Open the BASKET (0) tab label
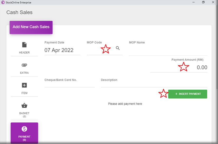 click(x=24, y=114)
